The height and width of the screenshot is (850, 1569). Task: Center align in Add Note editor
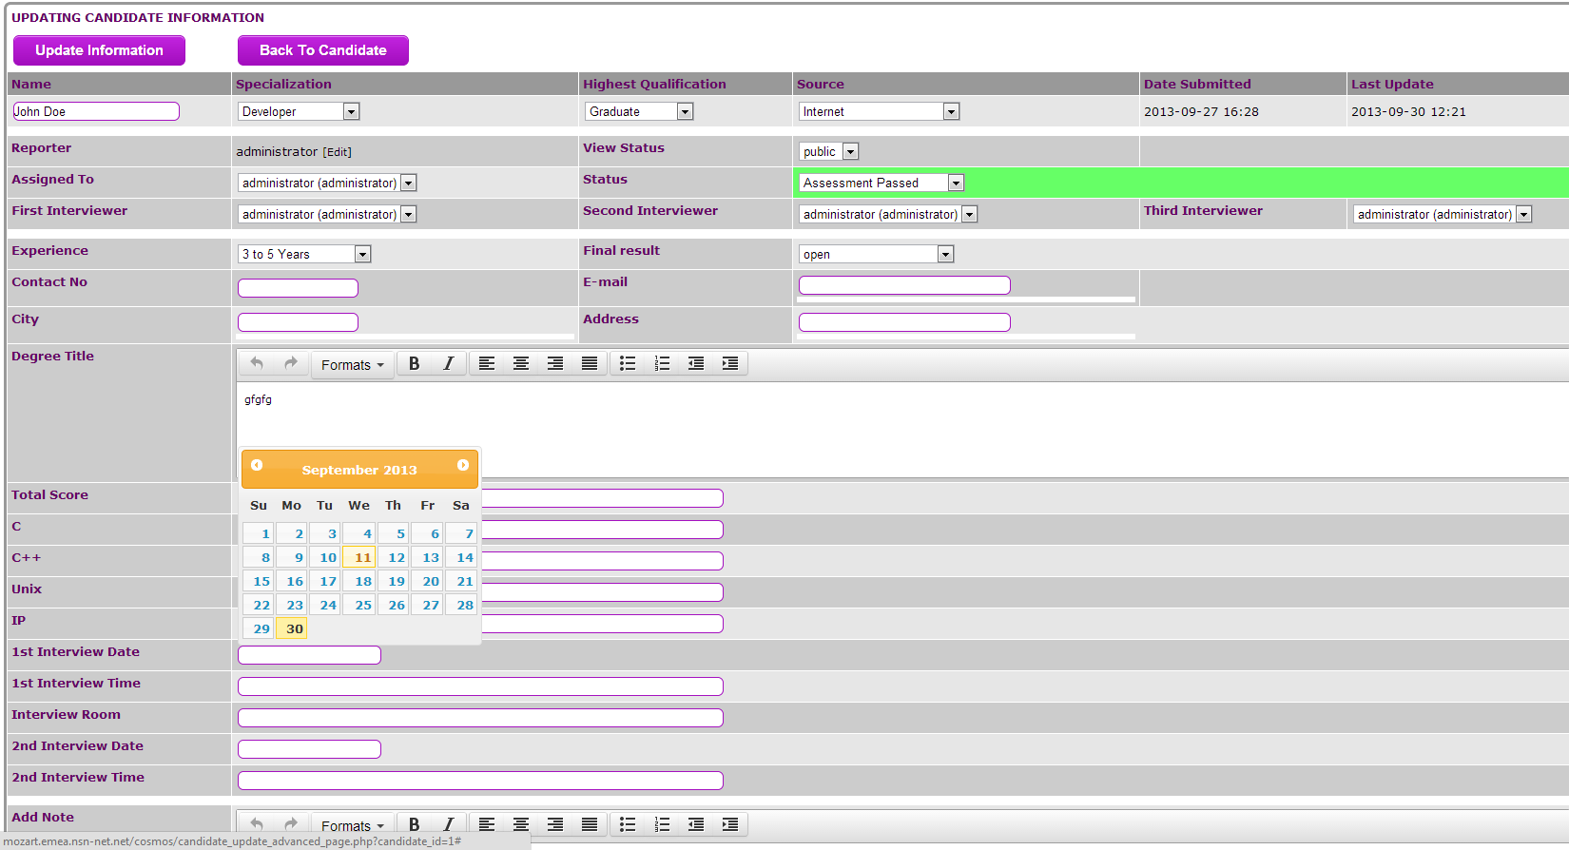(521, 824)
